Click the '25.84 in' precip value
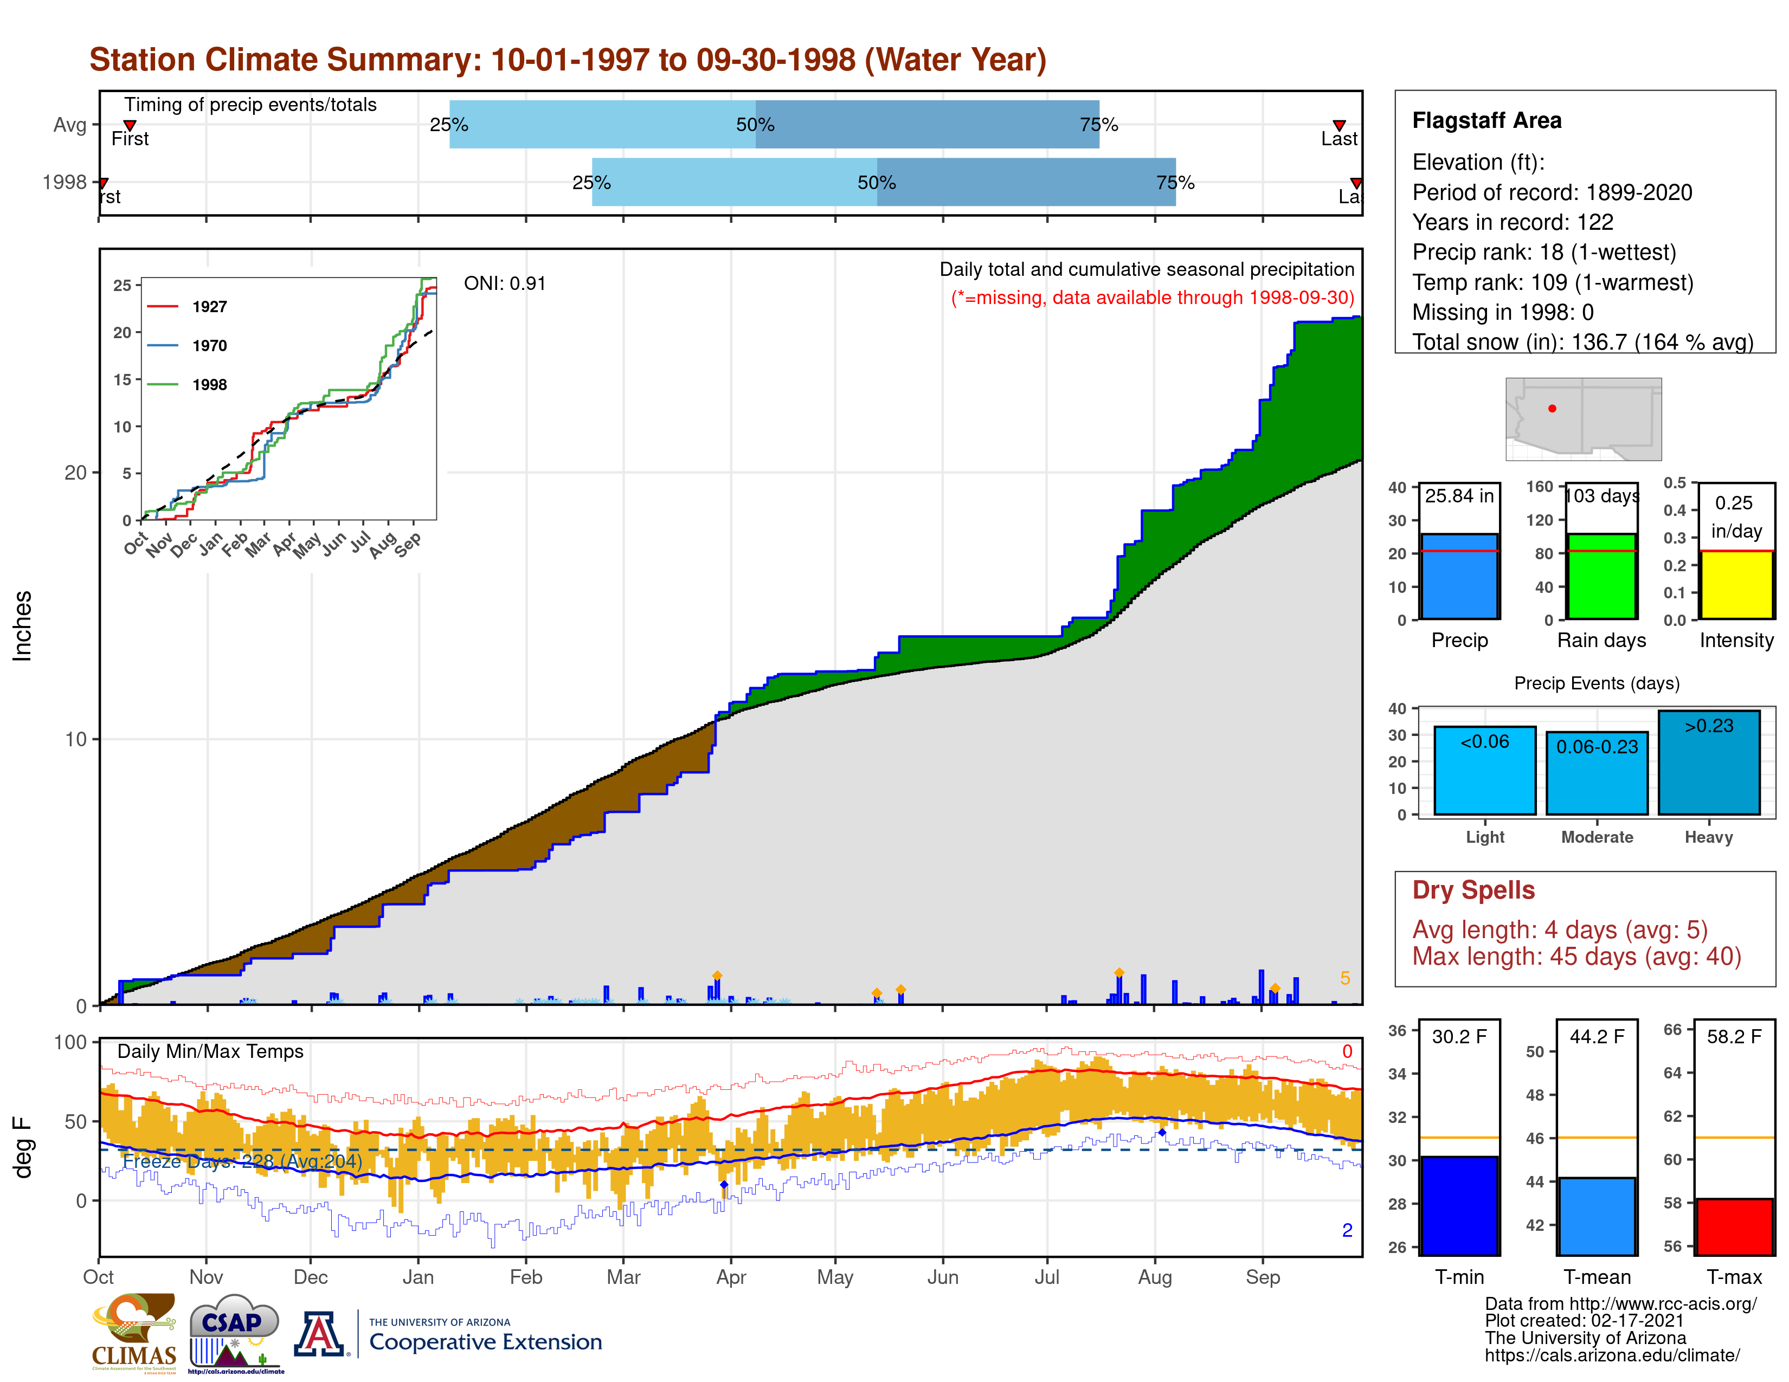1789x1382 pixels. (x=1459, y=496)
